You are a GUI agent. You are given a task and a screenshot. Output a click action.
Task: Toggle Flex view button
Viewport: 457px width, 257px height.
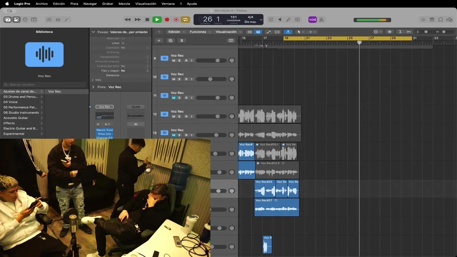point(277,32)
